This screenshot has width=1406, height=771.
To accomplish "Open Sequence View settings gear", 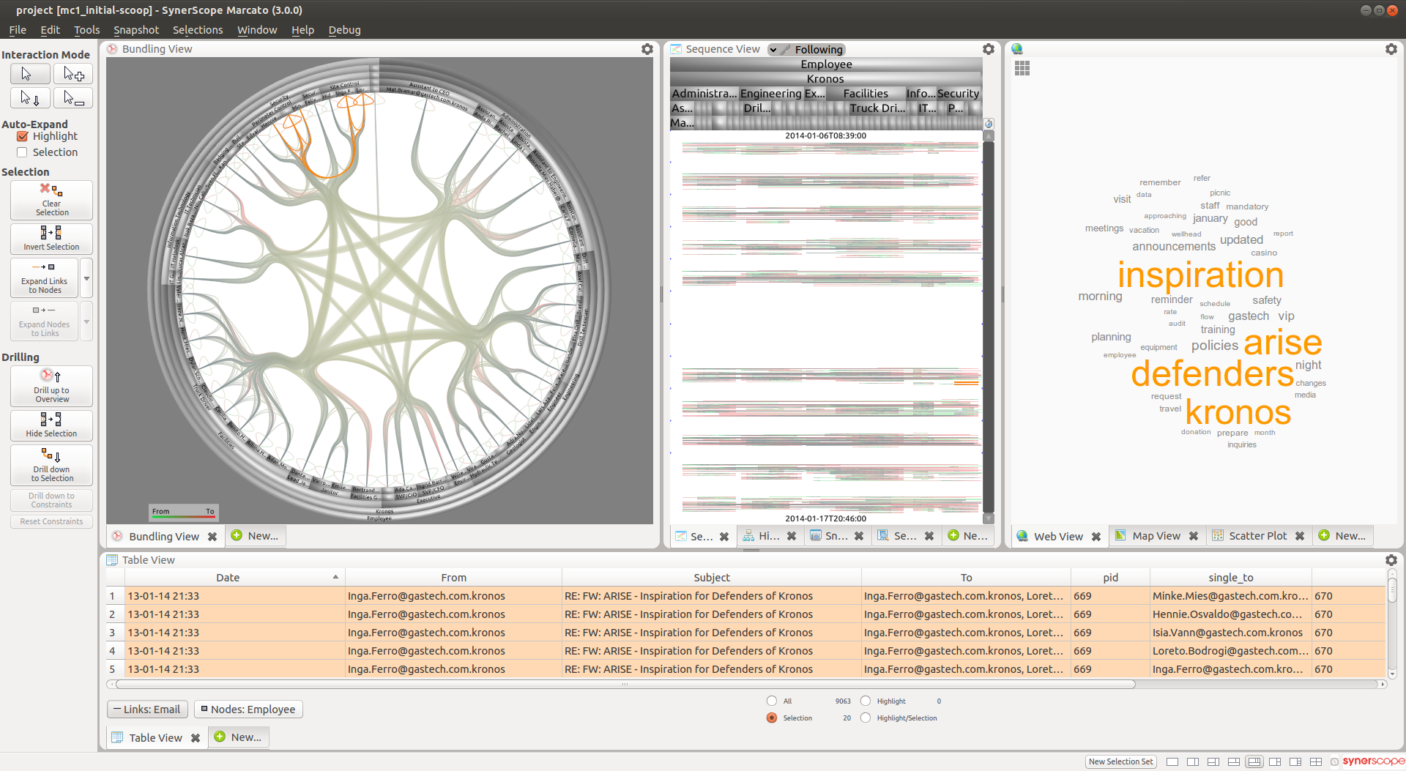I will point(989,49).
